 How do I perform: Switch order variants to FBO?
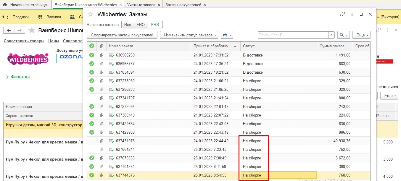coord(141,25)
